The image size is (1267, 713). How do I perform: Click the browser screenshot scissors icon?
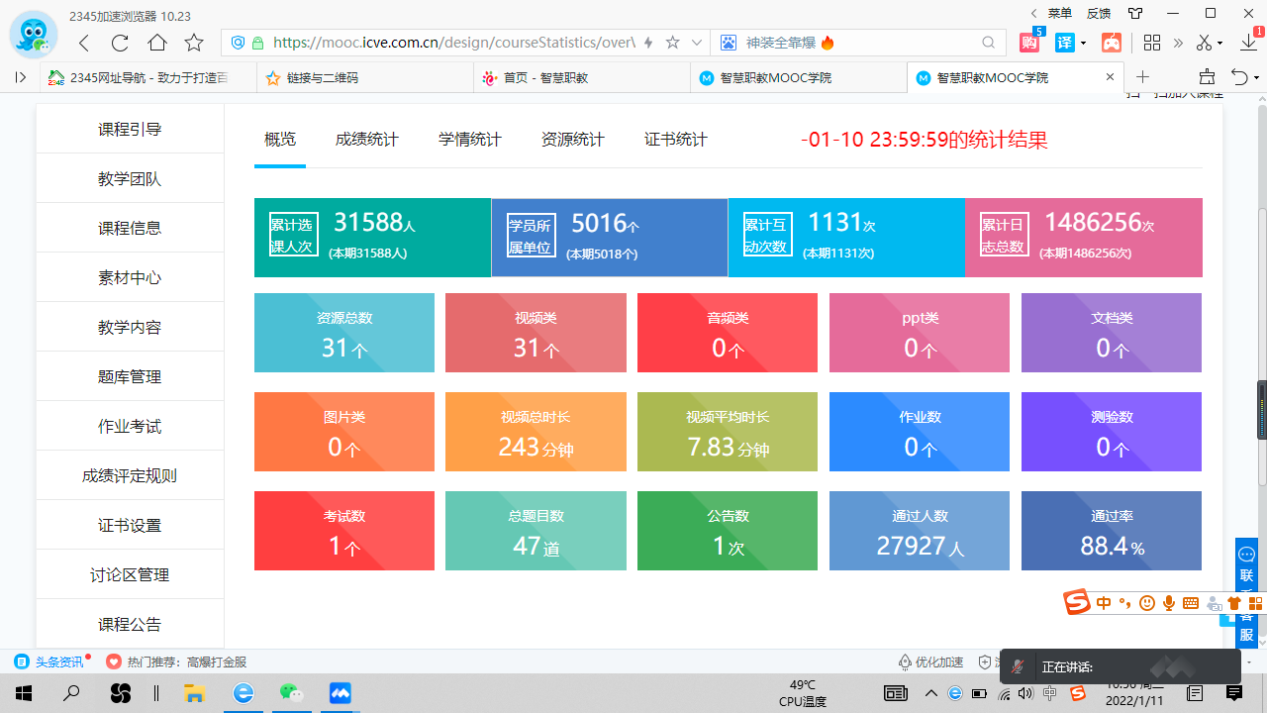(x=1205, y=44)
